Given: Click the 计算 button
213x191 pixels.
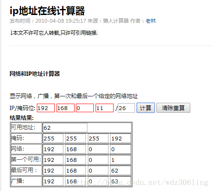Looking at the screenshot, I should click(146, 108).
